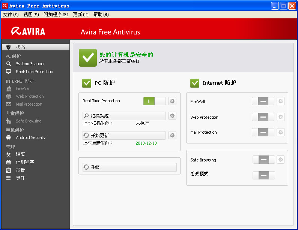
Task: Toggle the 游戏模式 game mode switch
Action: pyautogui.click(x=264, y=175)
